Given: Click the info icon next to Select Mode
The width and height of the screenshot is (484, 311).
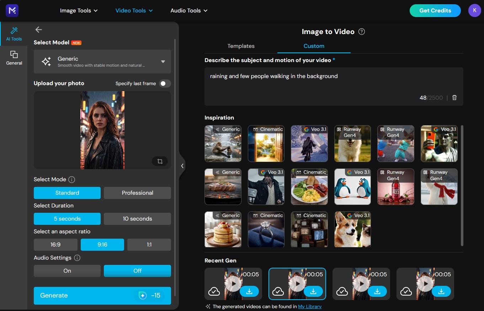Looking at the screenshot, I should coord(71,179).
